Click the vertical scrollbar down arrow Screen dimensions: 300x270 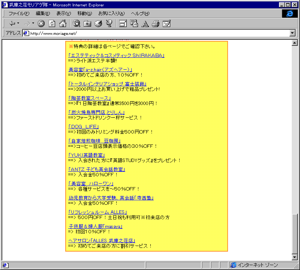click(295, 257)
